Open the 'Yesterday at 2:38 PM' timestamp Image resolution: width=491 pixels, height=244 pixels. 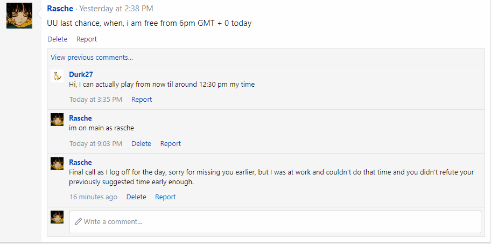[x=116, y=9]
